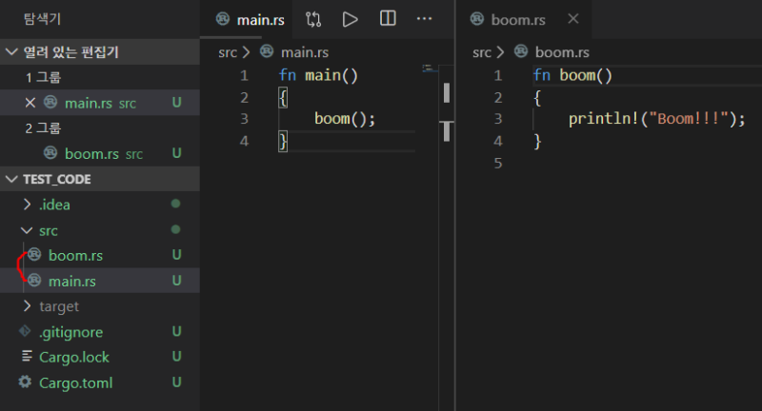Click the source control compare changes icon
Screen dimensions: 762x411
point(313,19)
